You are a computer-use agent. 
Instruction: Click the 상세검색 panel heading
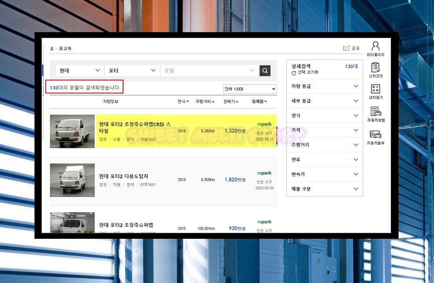pyautogui.click(x=301, y=66)
